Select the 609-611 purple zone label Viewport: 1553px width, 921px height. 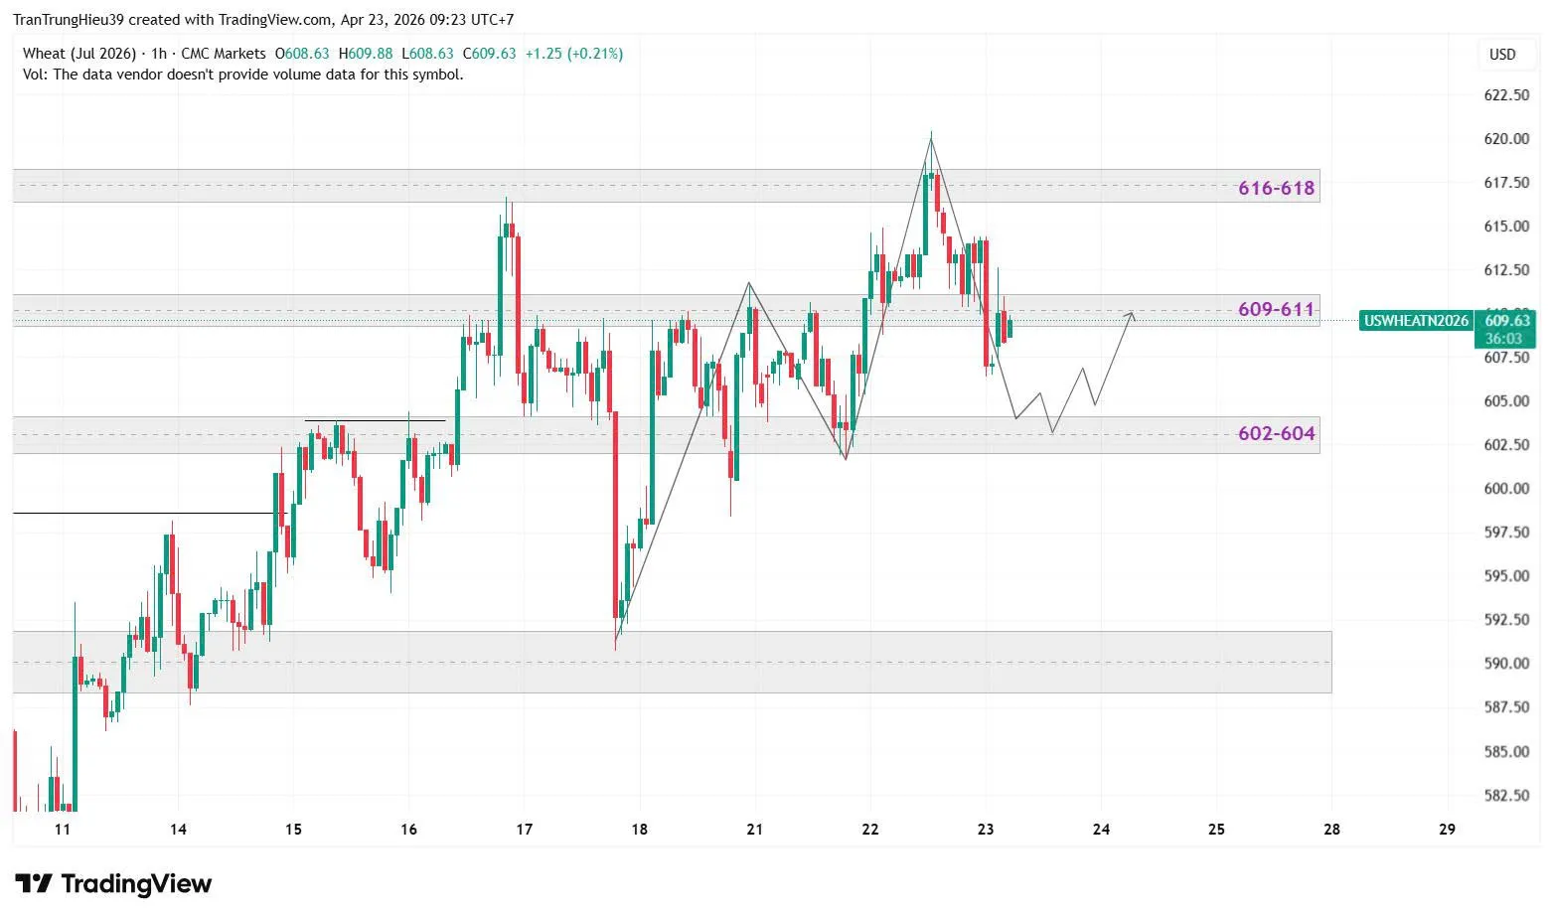coord(1276,309)
